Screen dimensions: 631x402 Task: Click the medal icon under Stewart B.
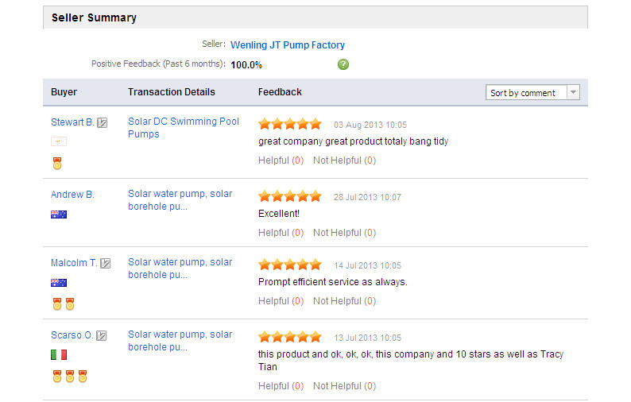[x=57, y=164]
